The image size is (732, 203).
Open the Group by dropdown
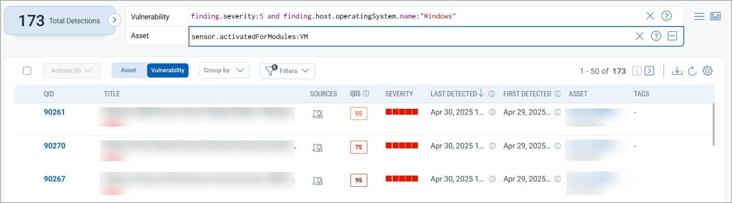(x=224, y=70)
